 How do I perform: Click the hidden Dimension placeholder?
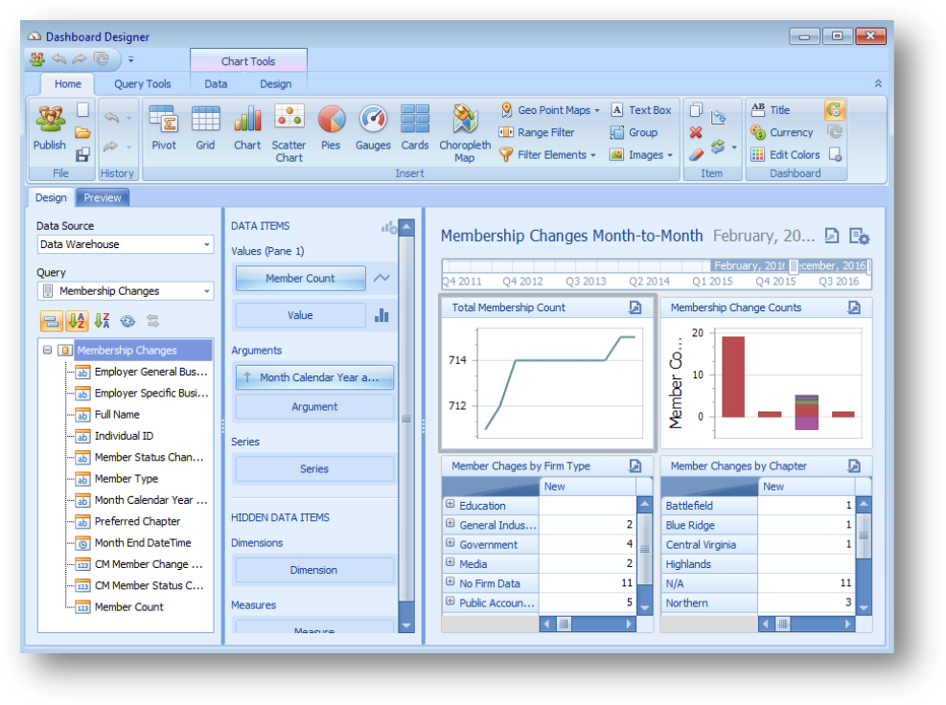click(314, 570)
